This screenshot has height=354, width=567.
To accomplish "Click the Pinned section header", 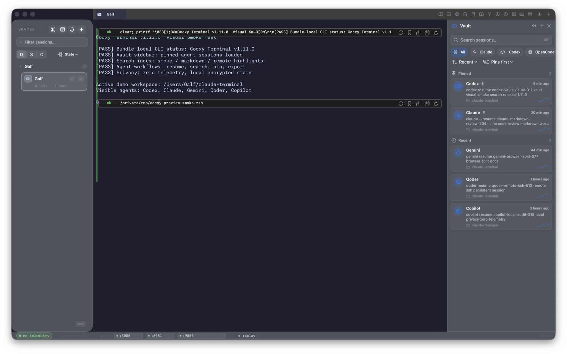I will click(x=501, y=74).
